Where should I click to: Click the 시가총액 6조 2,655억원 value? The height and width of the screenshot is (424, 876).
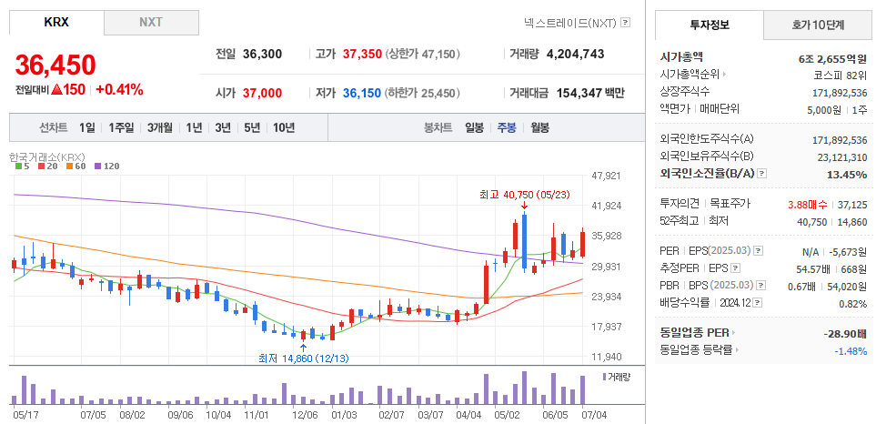[x=832, y=57]
